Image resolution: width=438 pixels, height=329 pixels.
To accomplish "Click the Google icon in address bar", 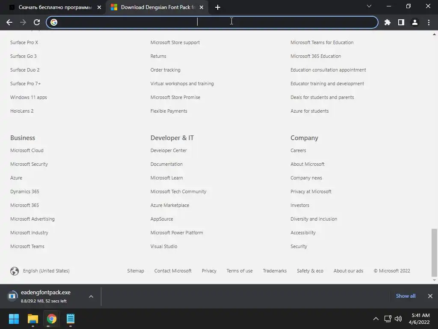I will tap(54, 22).
